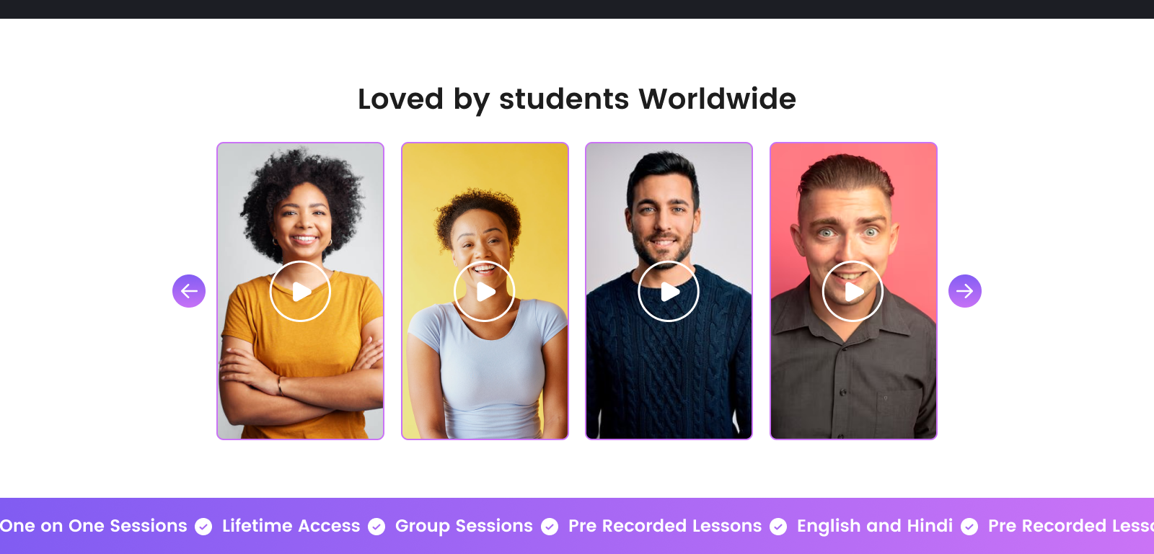Click checkmark icon after Group Sessions
Viewport: 1154px width, 554px height.
coord(550,527)
